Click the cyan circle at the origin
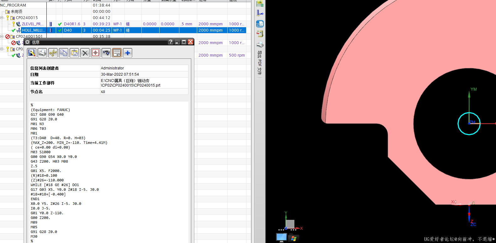The image size is (496, 243). coord(469,124)
